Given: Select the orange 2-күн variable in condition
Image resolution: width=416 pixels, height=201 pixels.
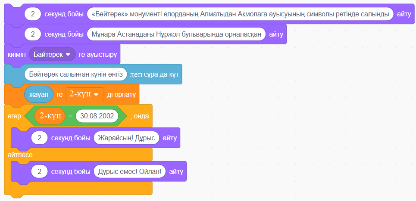Looking at the screenshot, I should pos(50,116).
